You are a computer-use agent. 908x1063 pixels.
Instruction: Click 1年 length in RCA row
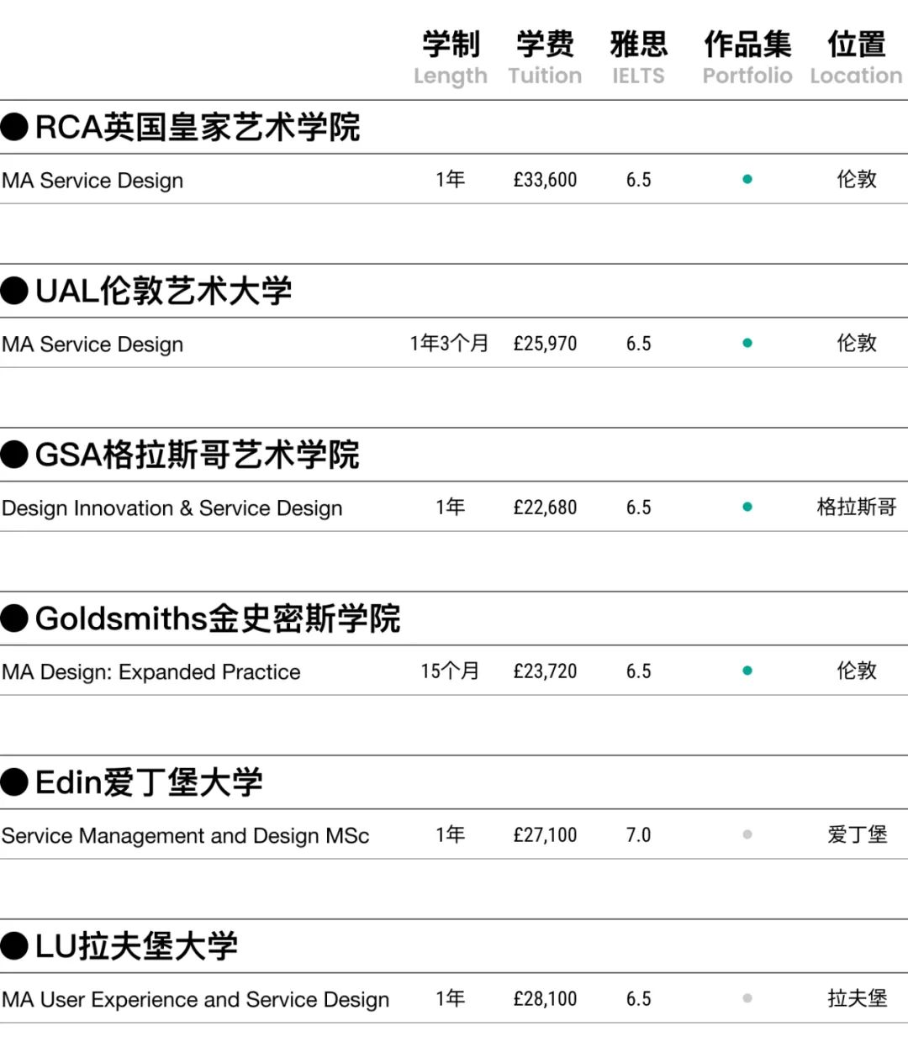click(x=450, y=179)
